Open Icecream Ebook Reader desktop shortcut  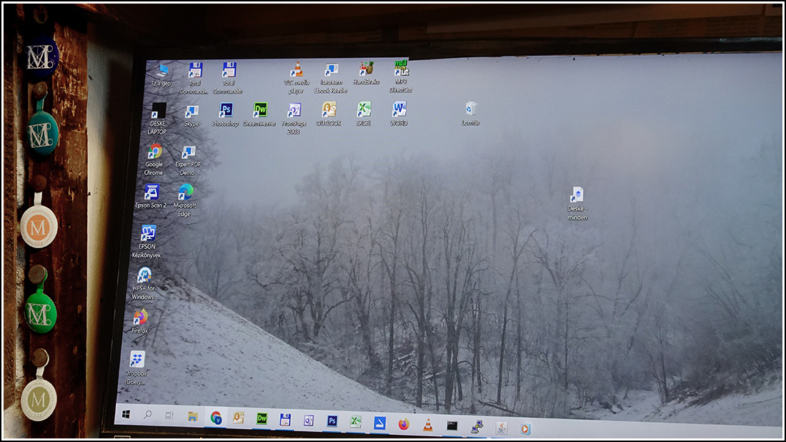pyautogui.click(x=331, y=78)
